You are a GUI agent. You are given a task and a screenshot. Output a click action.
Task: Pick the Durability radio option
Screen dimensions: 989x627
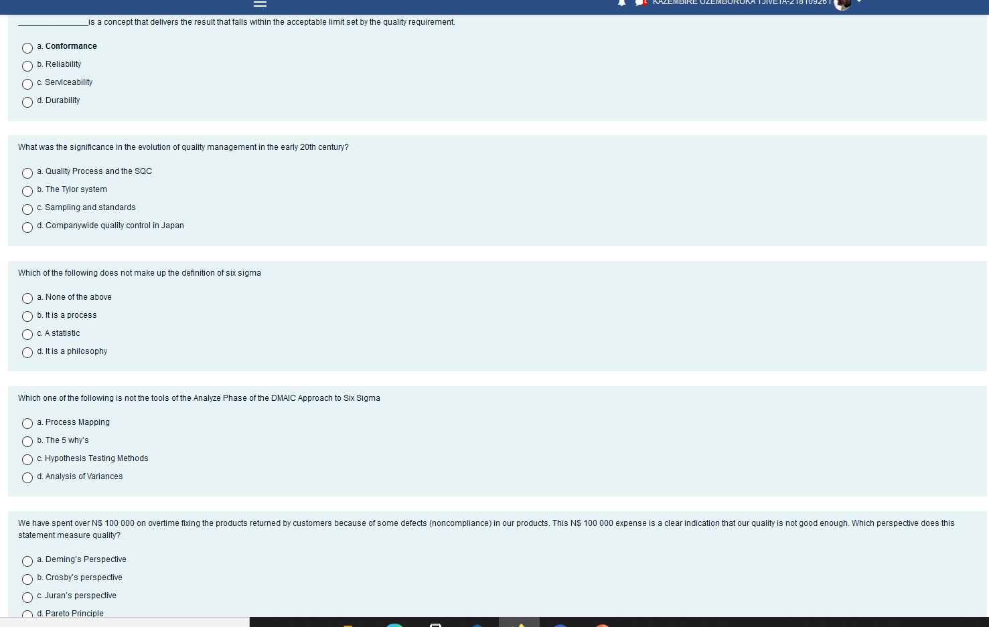(x=27, y=102)
